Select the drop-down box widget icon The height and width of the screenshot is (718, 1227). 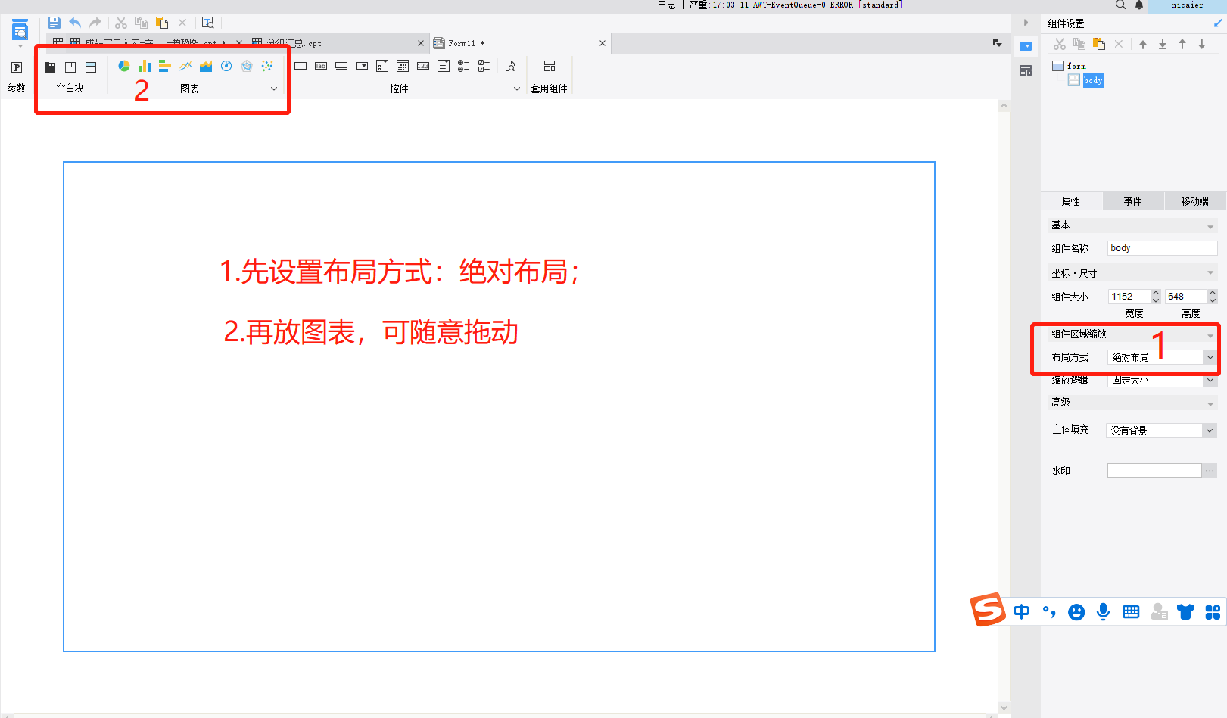pos(362,66)
